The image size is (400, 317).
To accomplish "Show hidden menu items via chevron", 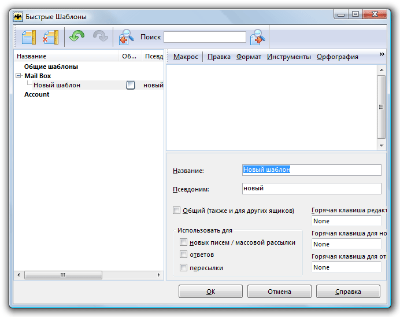I will 382,54.
